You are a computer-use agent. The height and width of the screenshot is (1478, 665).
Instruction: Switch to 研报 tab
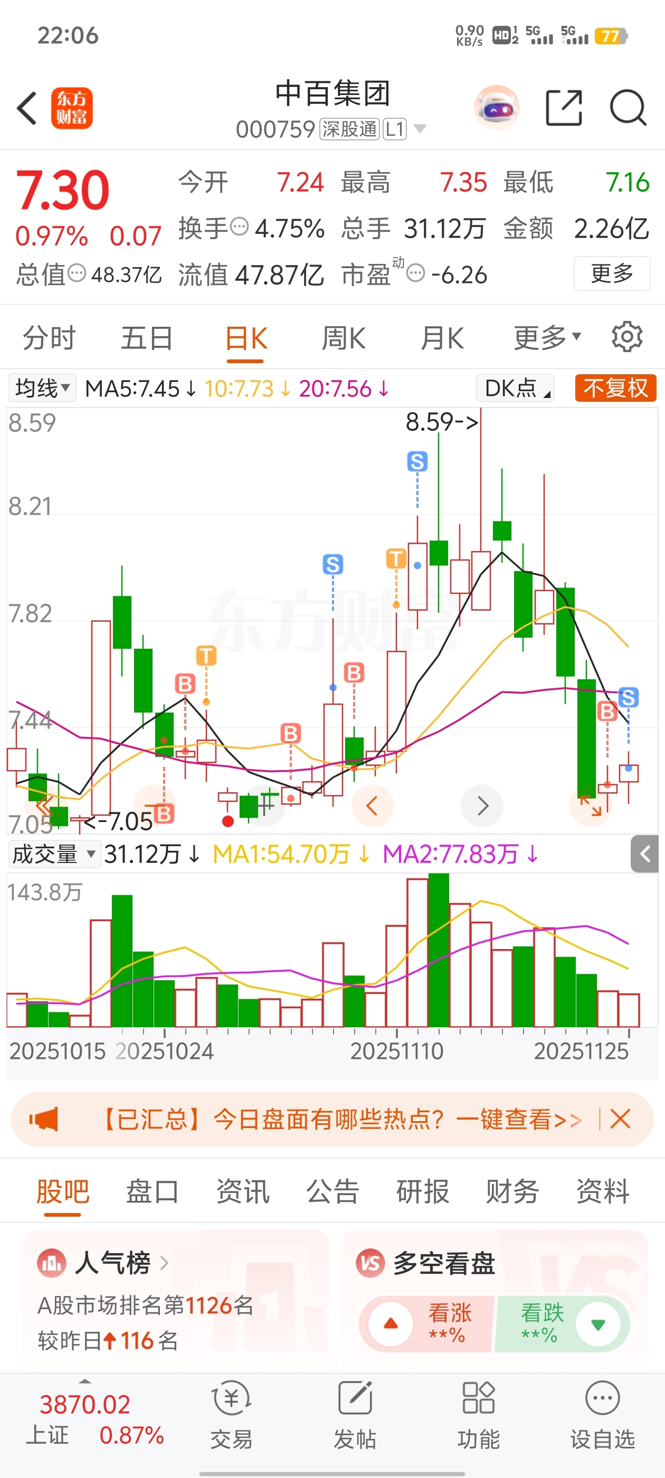423,1192
